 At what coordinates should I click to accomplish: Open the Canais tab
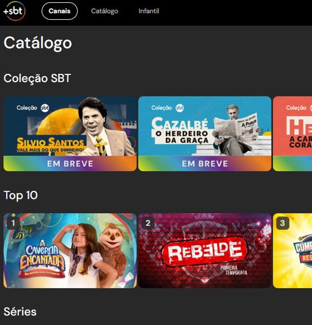(59, 11)
